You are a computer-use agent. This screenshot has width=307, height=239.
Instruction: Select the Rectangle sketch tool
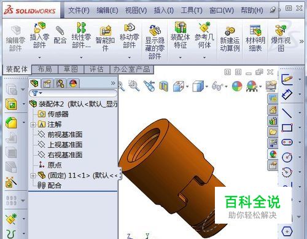[287, 128]
